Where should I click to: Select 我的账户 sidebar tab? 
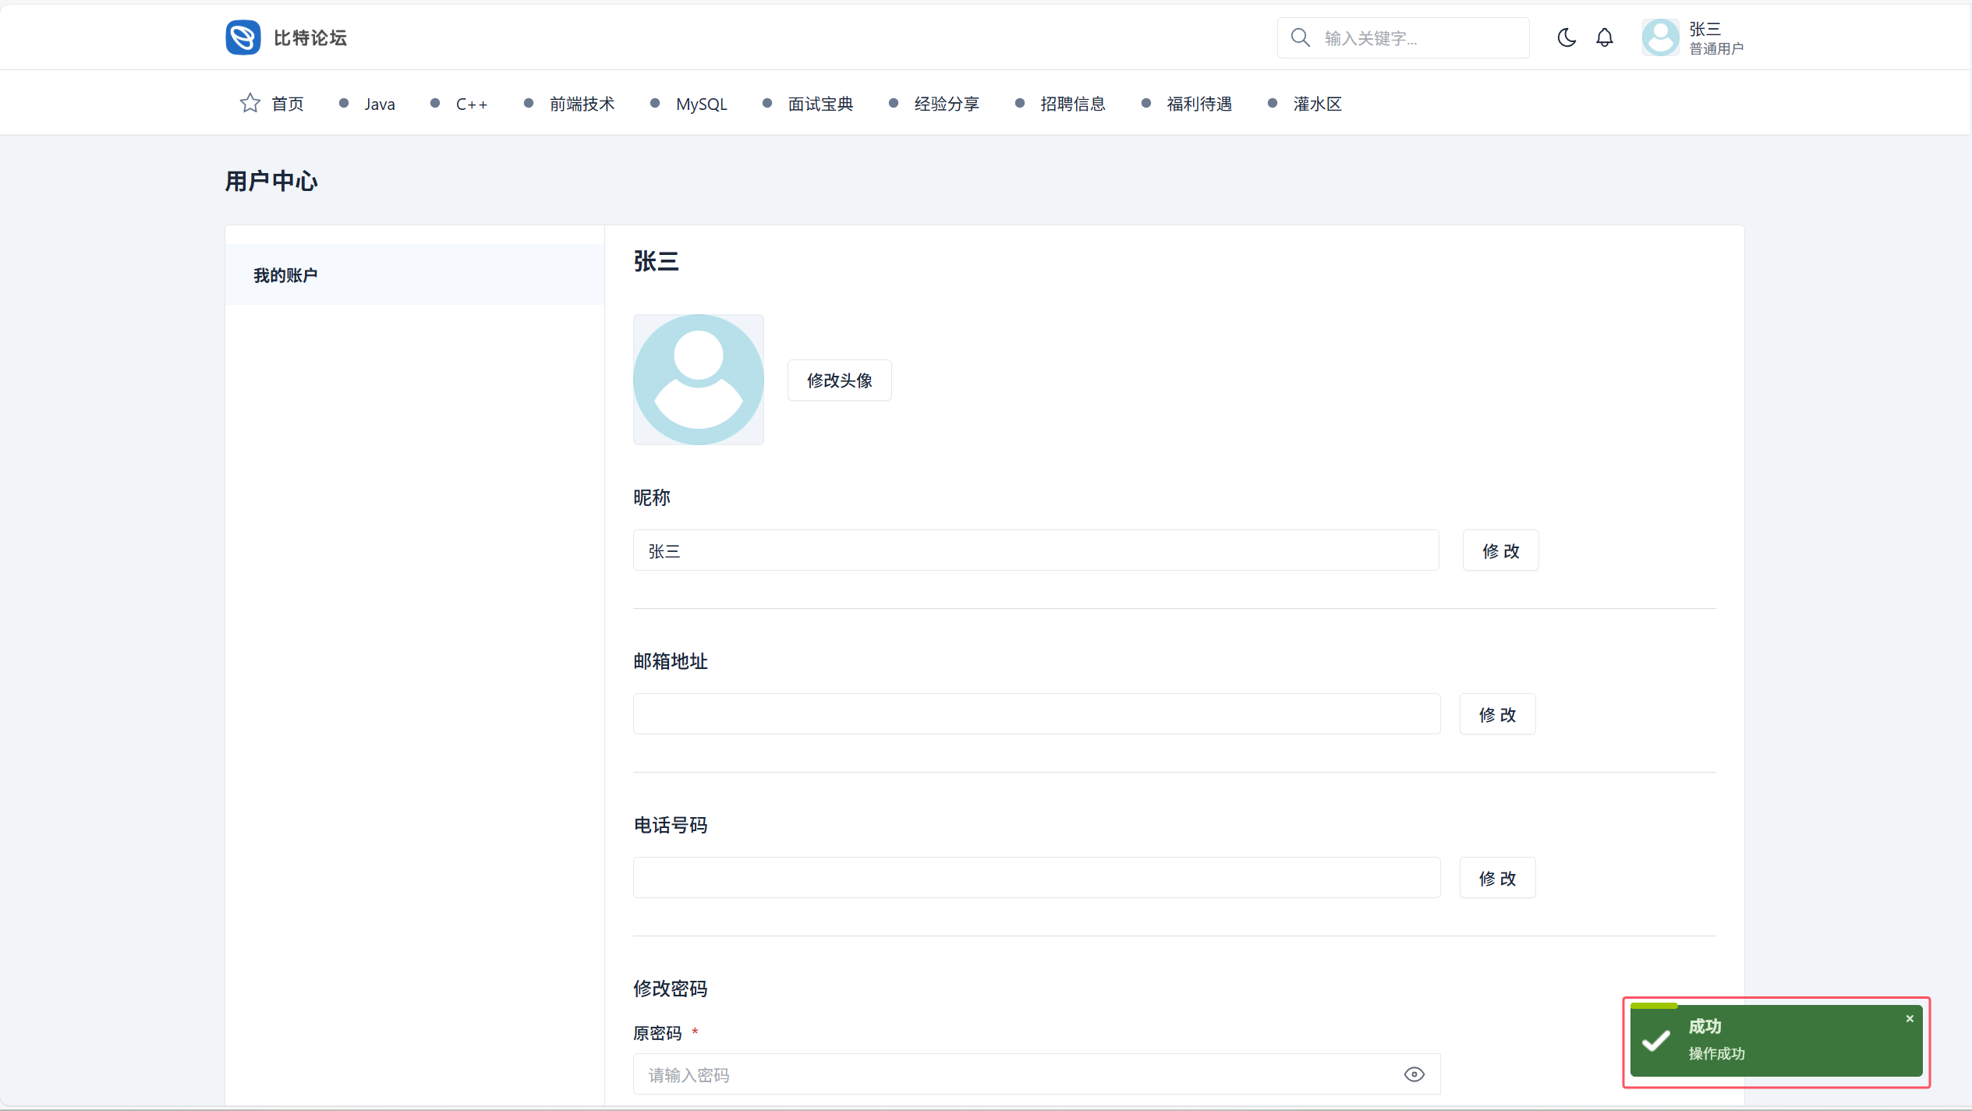coord(285,275)
